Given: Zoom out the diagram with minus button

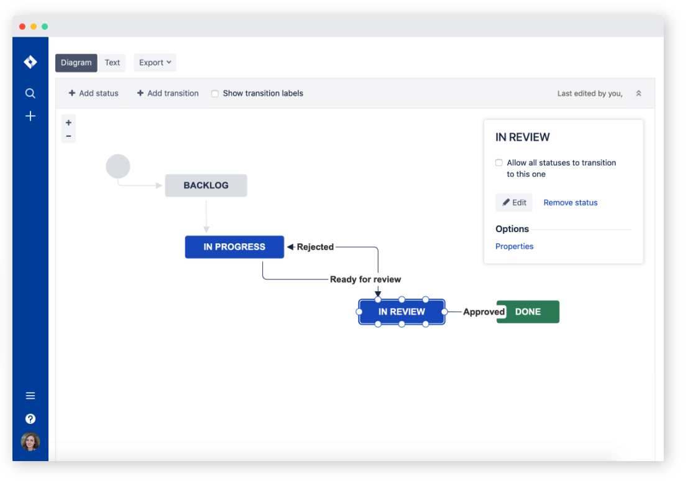Looking at the screenshot, I should coord(68,136).
